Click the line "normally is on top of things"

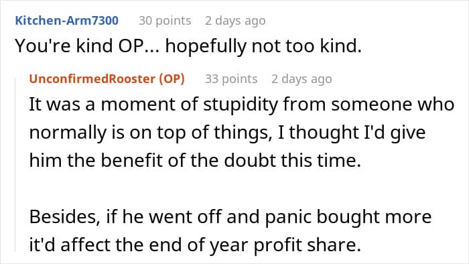pyautogui.click(x=227, y=133)
